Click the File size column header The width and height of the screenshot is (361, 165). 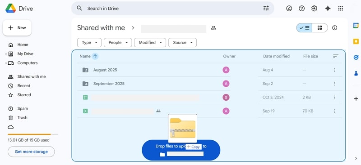coord(310,56)
